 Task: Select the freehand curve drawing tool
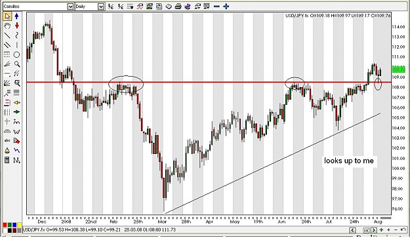17,35
